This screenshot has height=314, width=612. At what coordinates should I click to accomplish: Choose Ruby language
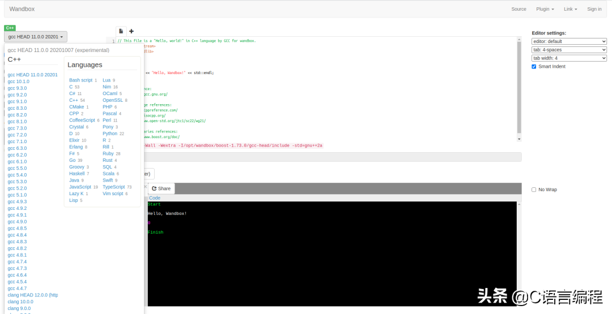pyautogui.click(x=108, y=153)
